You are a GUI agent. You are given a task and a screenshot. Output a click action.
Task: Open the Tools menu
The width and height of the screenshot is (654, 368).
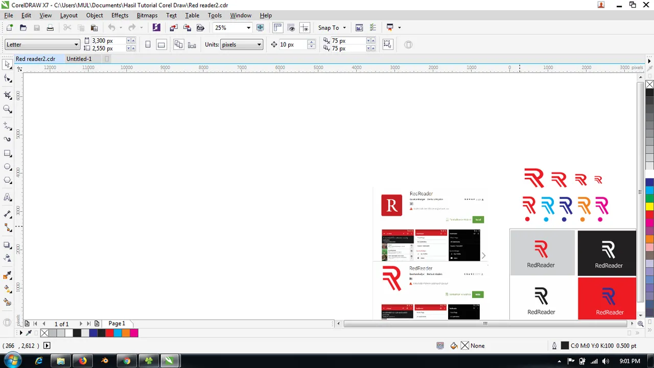tap(215, 15)
